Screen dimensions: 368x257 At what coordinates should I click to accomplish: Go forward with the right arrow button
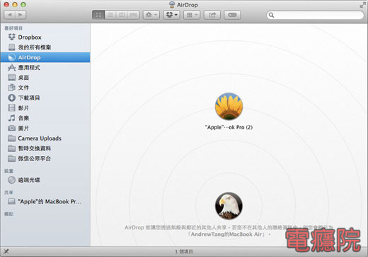[21, 15]
